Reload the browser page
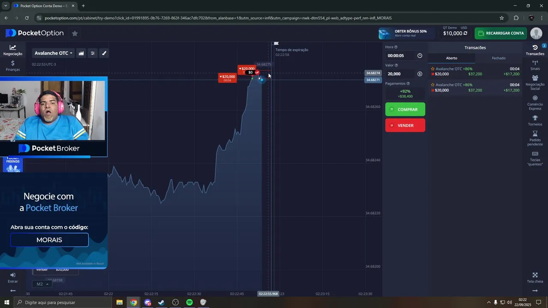Screen dimensions: 548x308 pos(27,18)
